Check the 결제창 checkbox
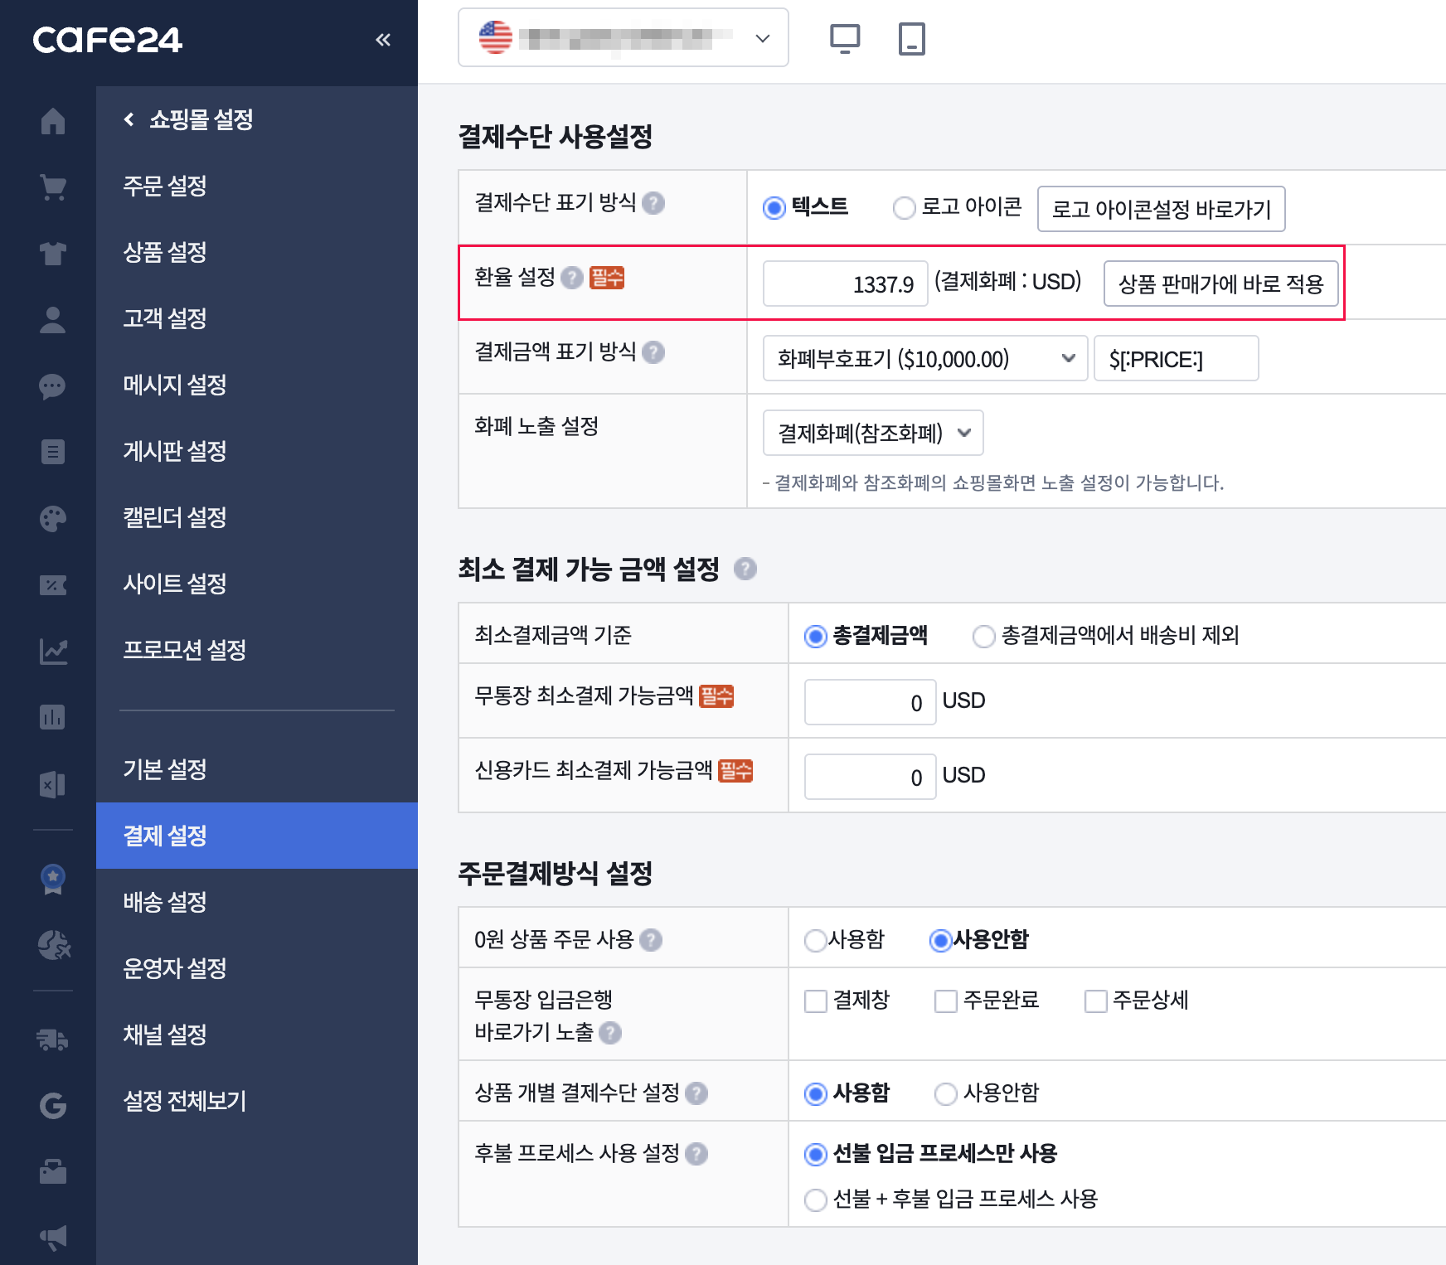 816,1001
